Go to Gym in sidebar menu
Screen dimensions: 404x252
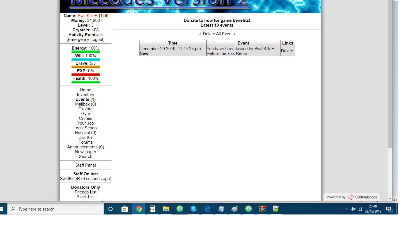tap(86, 114)
